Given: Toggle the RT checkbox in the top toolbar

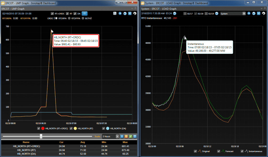Looking at the screenshot, I should pyautogui.click(x=67, y=14).
